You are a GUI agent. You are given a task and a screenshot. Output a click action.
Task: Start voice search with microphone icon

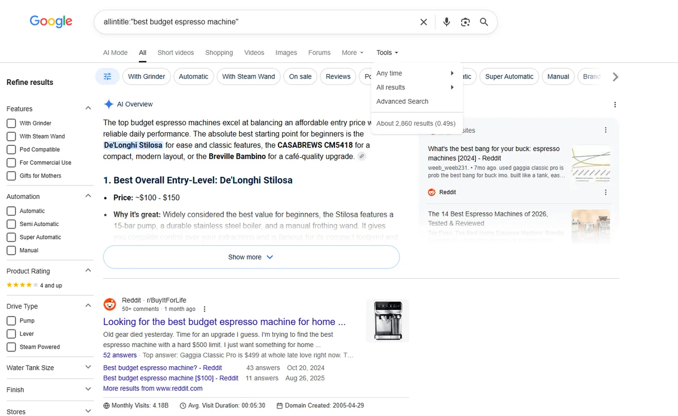pyautogui.click(x=446, y=22)
